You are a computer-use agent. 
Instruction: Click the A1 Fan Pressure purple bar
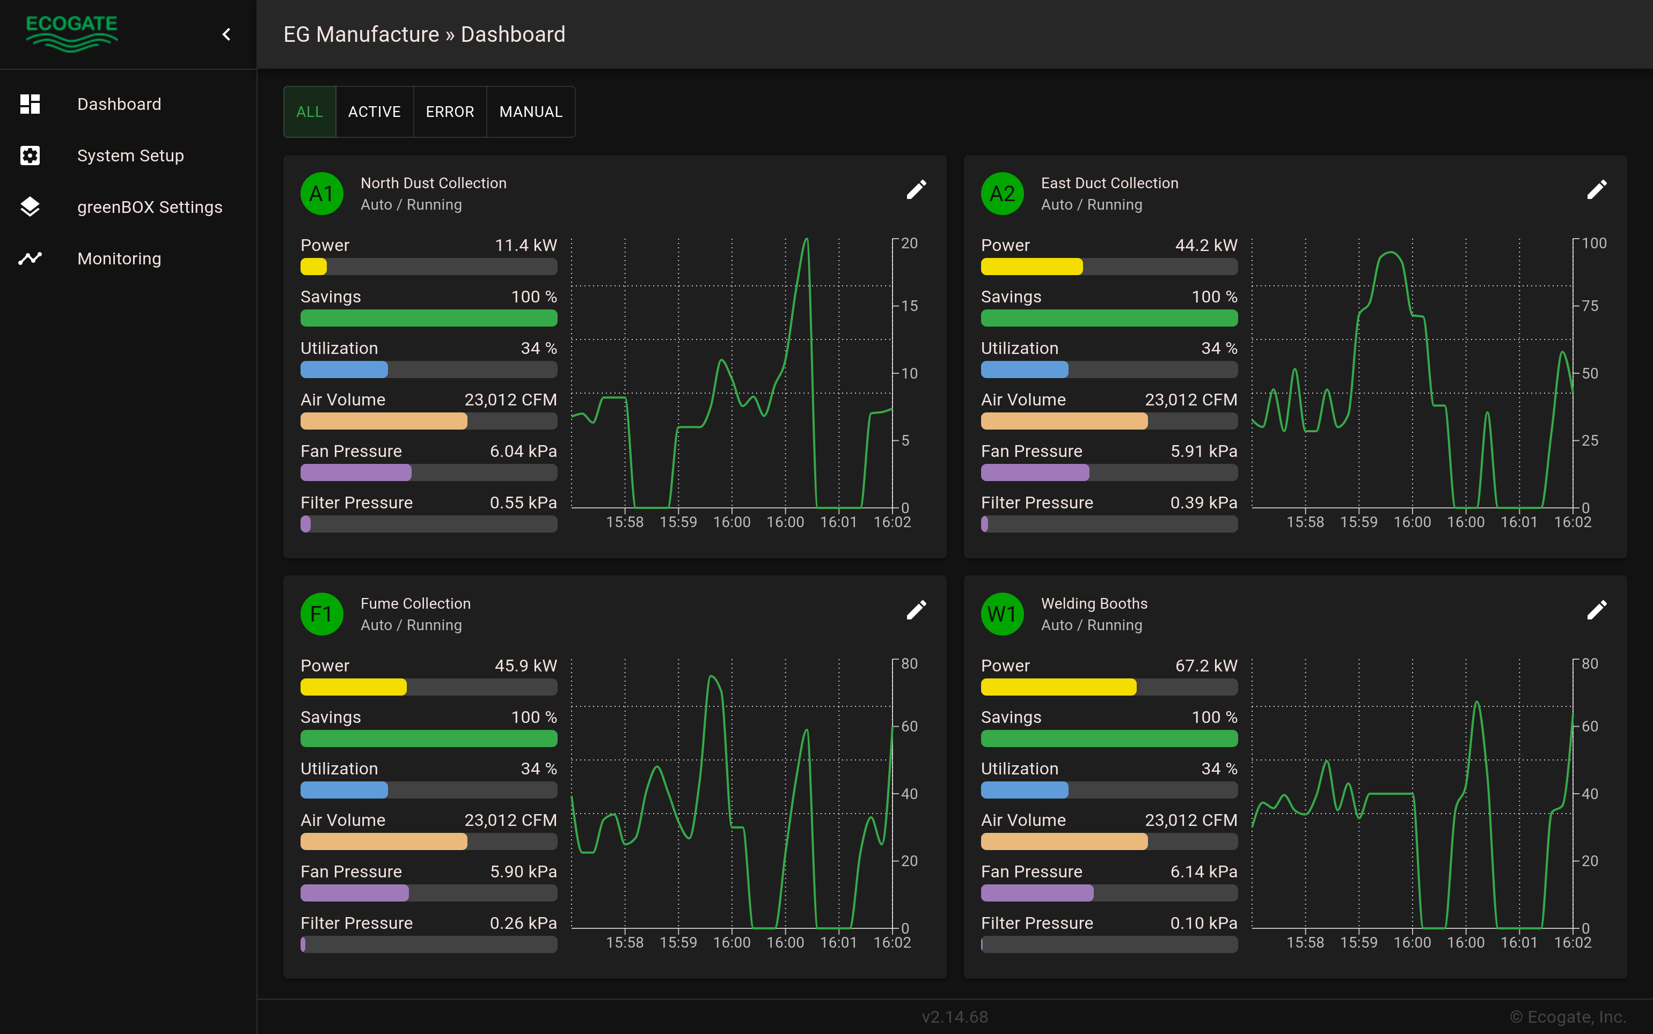pyautogui.click(x=429, y=472)
